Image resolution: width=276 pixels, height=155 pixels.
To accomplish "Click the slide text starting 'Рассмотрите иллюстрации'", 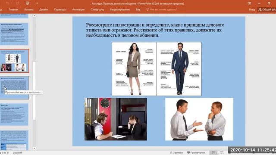I will [155, 30].
